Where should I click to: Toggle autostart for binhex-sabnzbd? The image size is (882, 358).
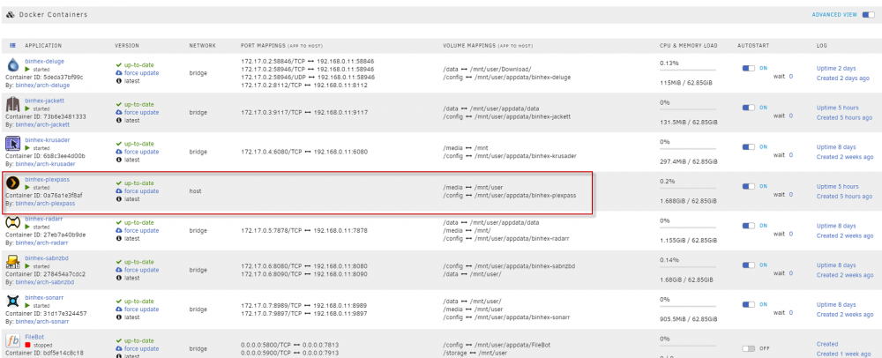point(749,265)
